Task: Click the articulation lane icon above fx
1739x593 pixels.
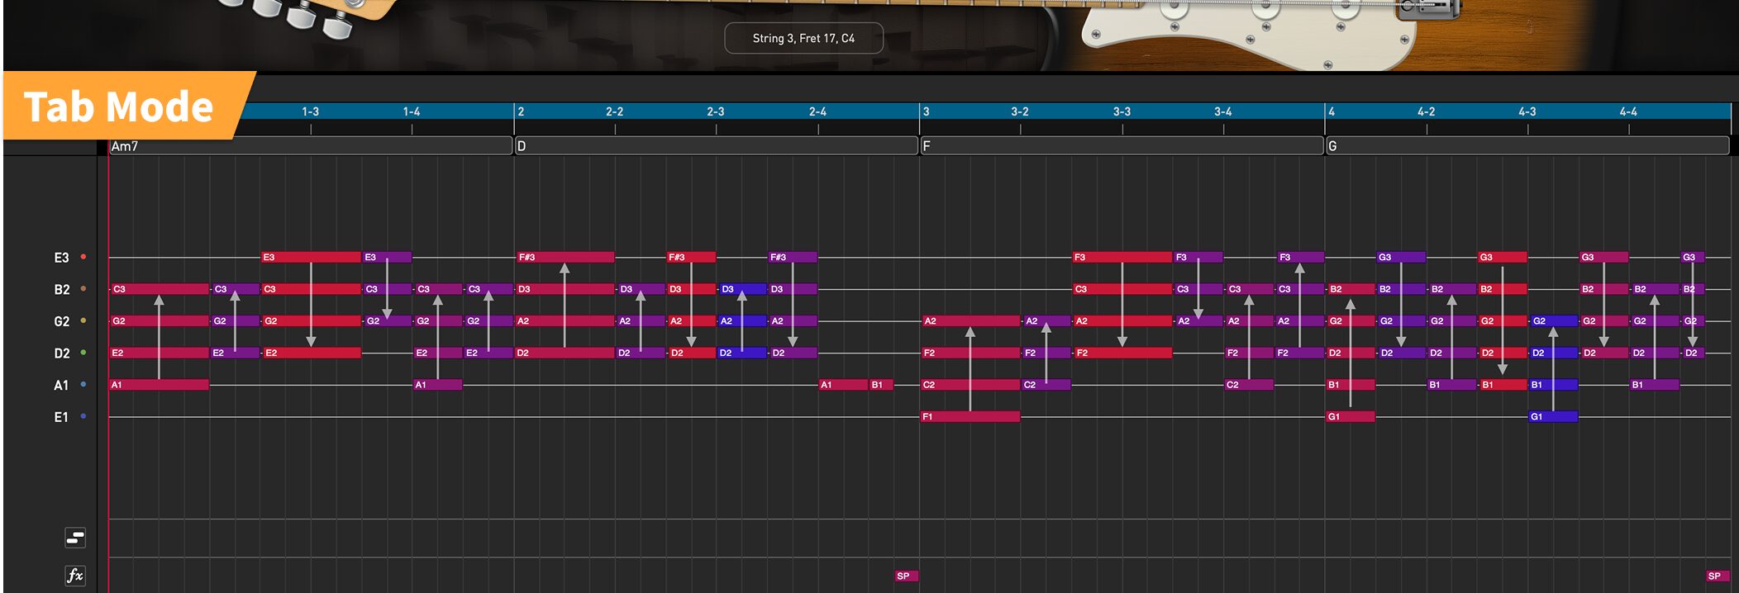Action: [x=74, y=538]
